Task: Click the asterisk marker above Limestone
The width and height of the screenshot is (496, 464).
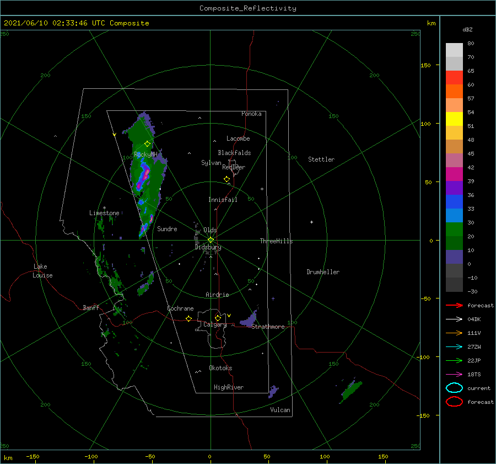Action: click(104, 208)
